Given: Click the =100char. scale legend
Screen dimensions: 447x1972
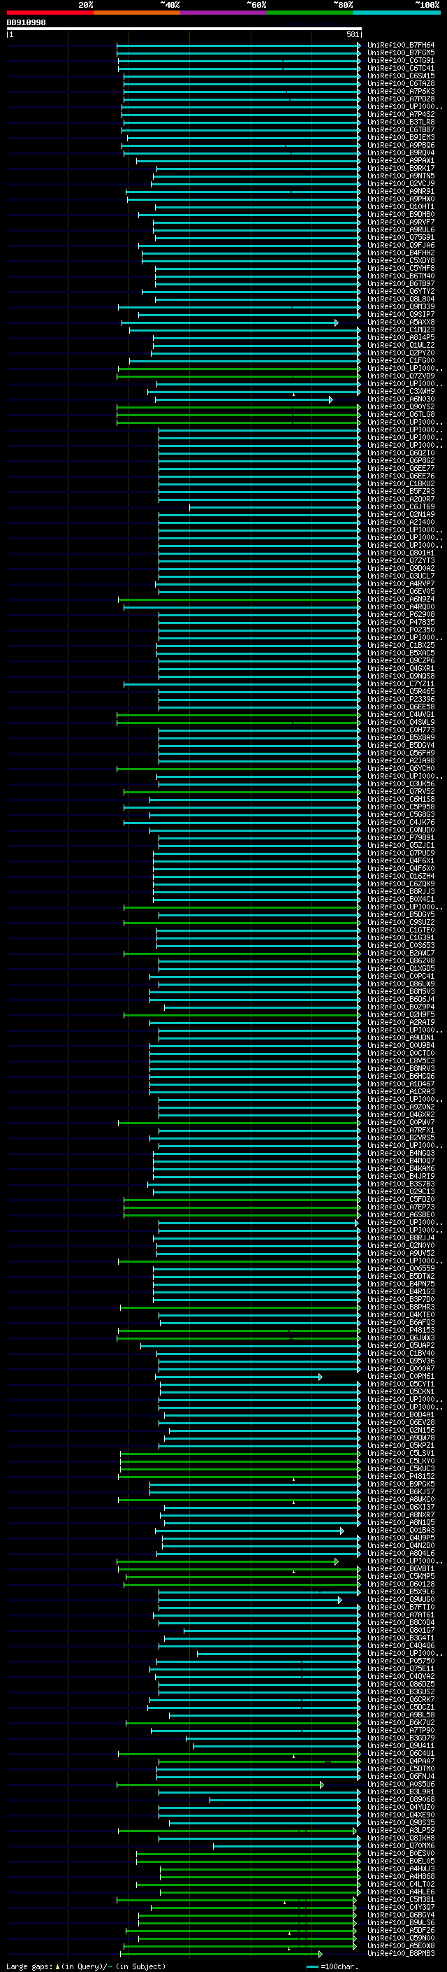Looking at the screenshot, I should point(332,1966).
